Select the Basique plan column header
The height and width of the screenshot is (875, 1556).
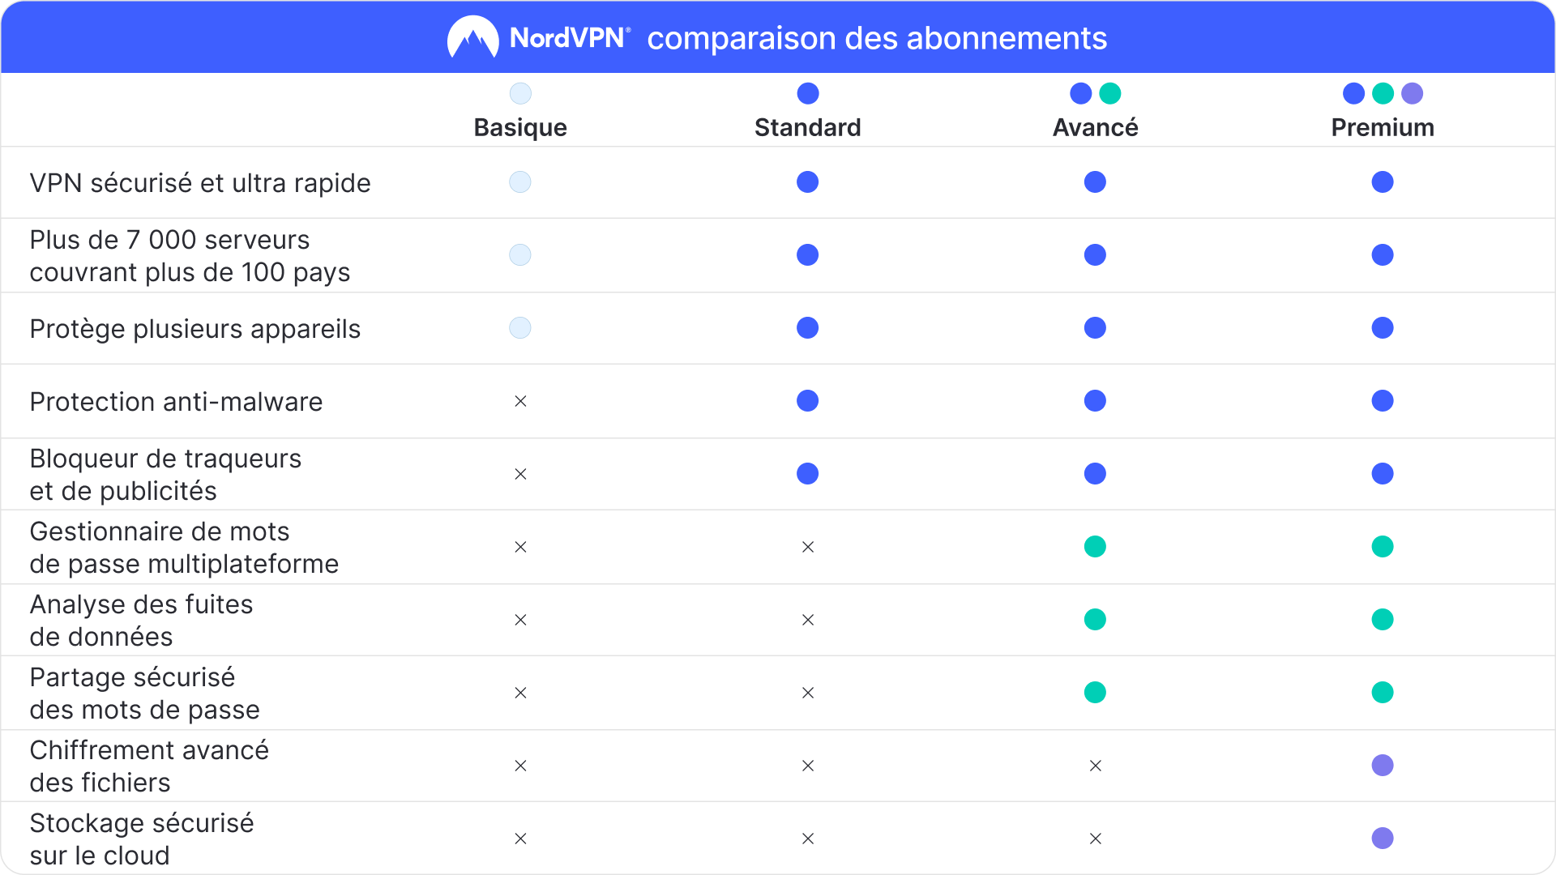[520, 127]
